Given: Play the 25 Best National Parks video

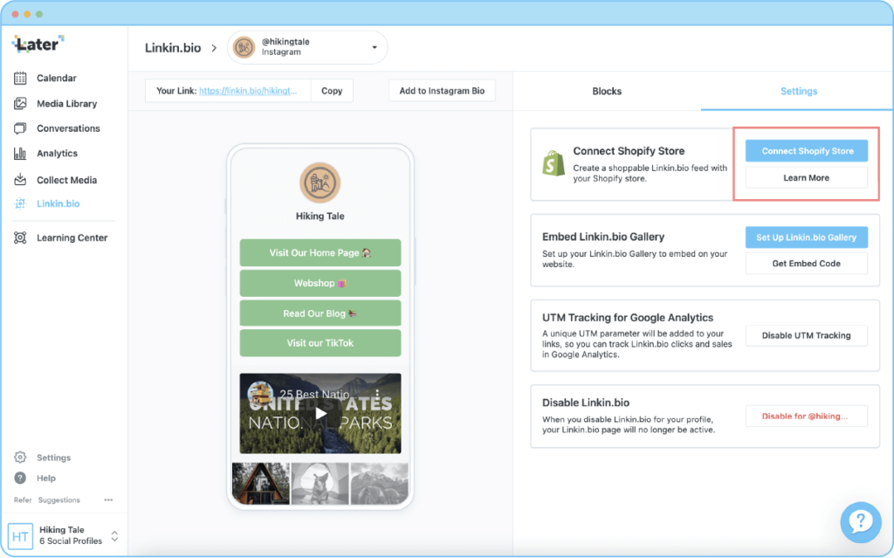Looking at the screenshot, I should [x=320, y=414].
